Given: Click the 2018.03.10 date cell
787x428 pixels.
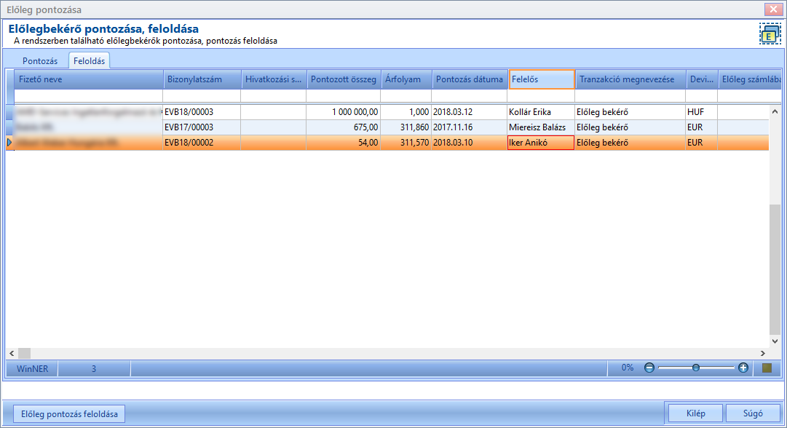Looking at the screenshot, I should click(x=470, y=143).
